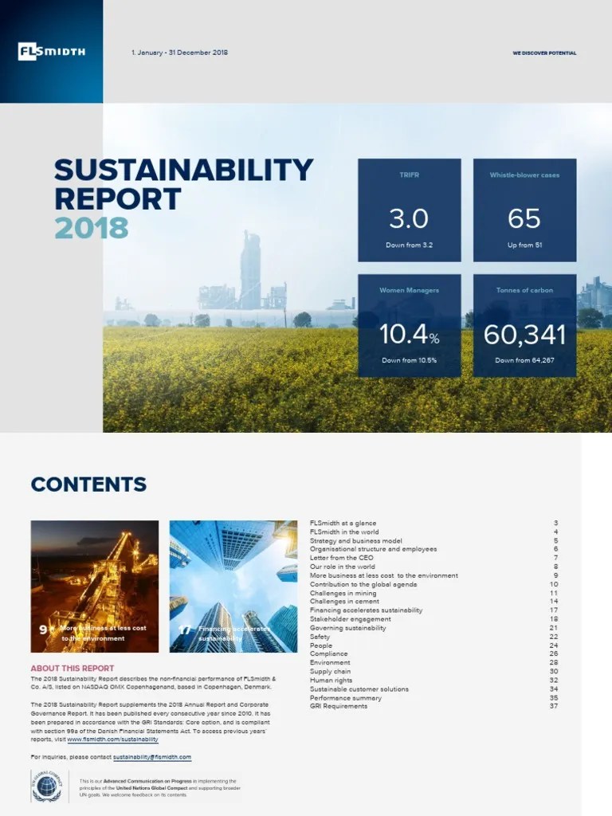Click the 'ABOUT THIS REPORT' heading
Viewport: 612px width, 816px height.
click(73, 669)
